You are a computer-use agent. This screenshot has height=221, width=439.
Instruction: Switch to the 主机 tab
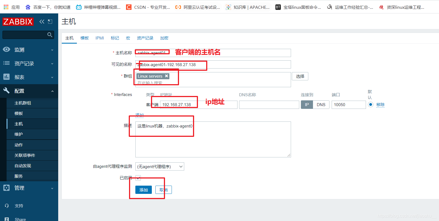pyautogui.click(x=69, y=38)
